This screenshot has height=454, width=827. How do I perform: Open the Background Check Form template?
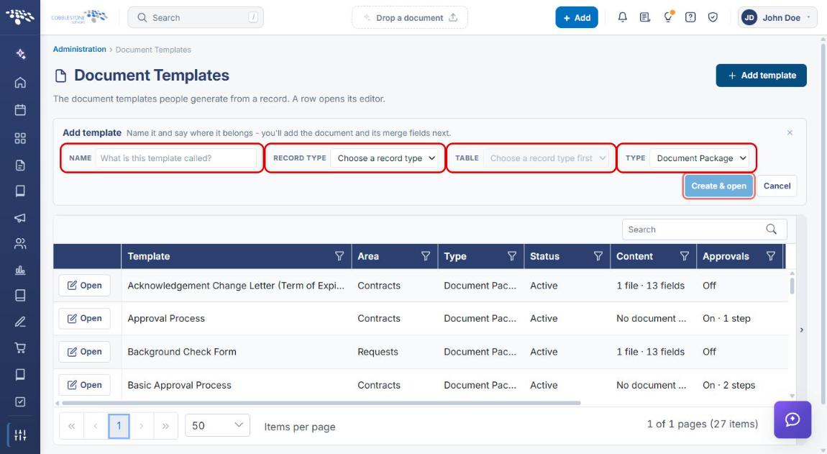(84, 352)
